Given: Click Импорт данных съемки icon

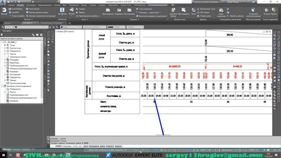Looking at the screenshot, I should pos(27,12).
